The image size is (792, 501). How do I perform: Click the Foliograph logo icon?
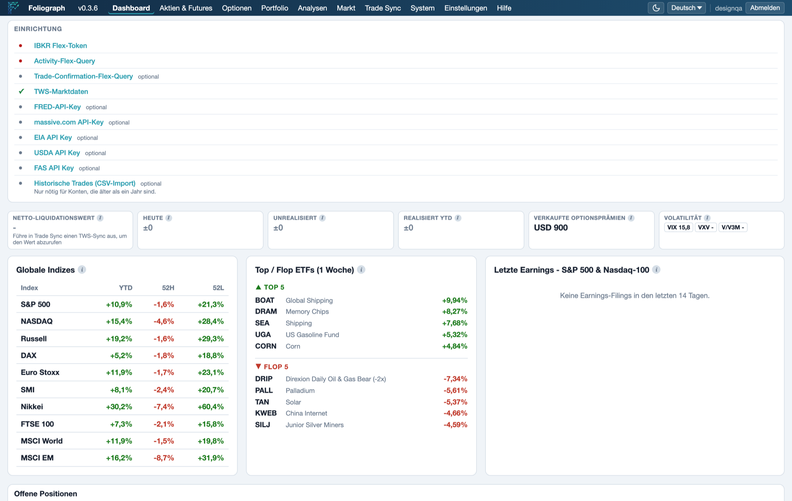(13, 8)
